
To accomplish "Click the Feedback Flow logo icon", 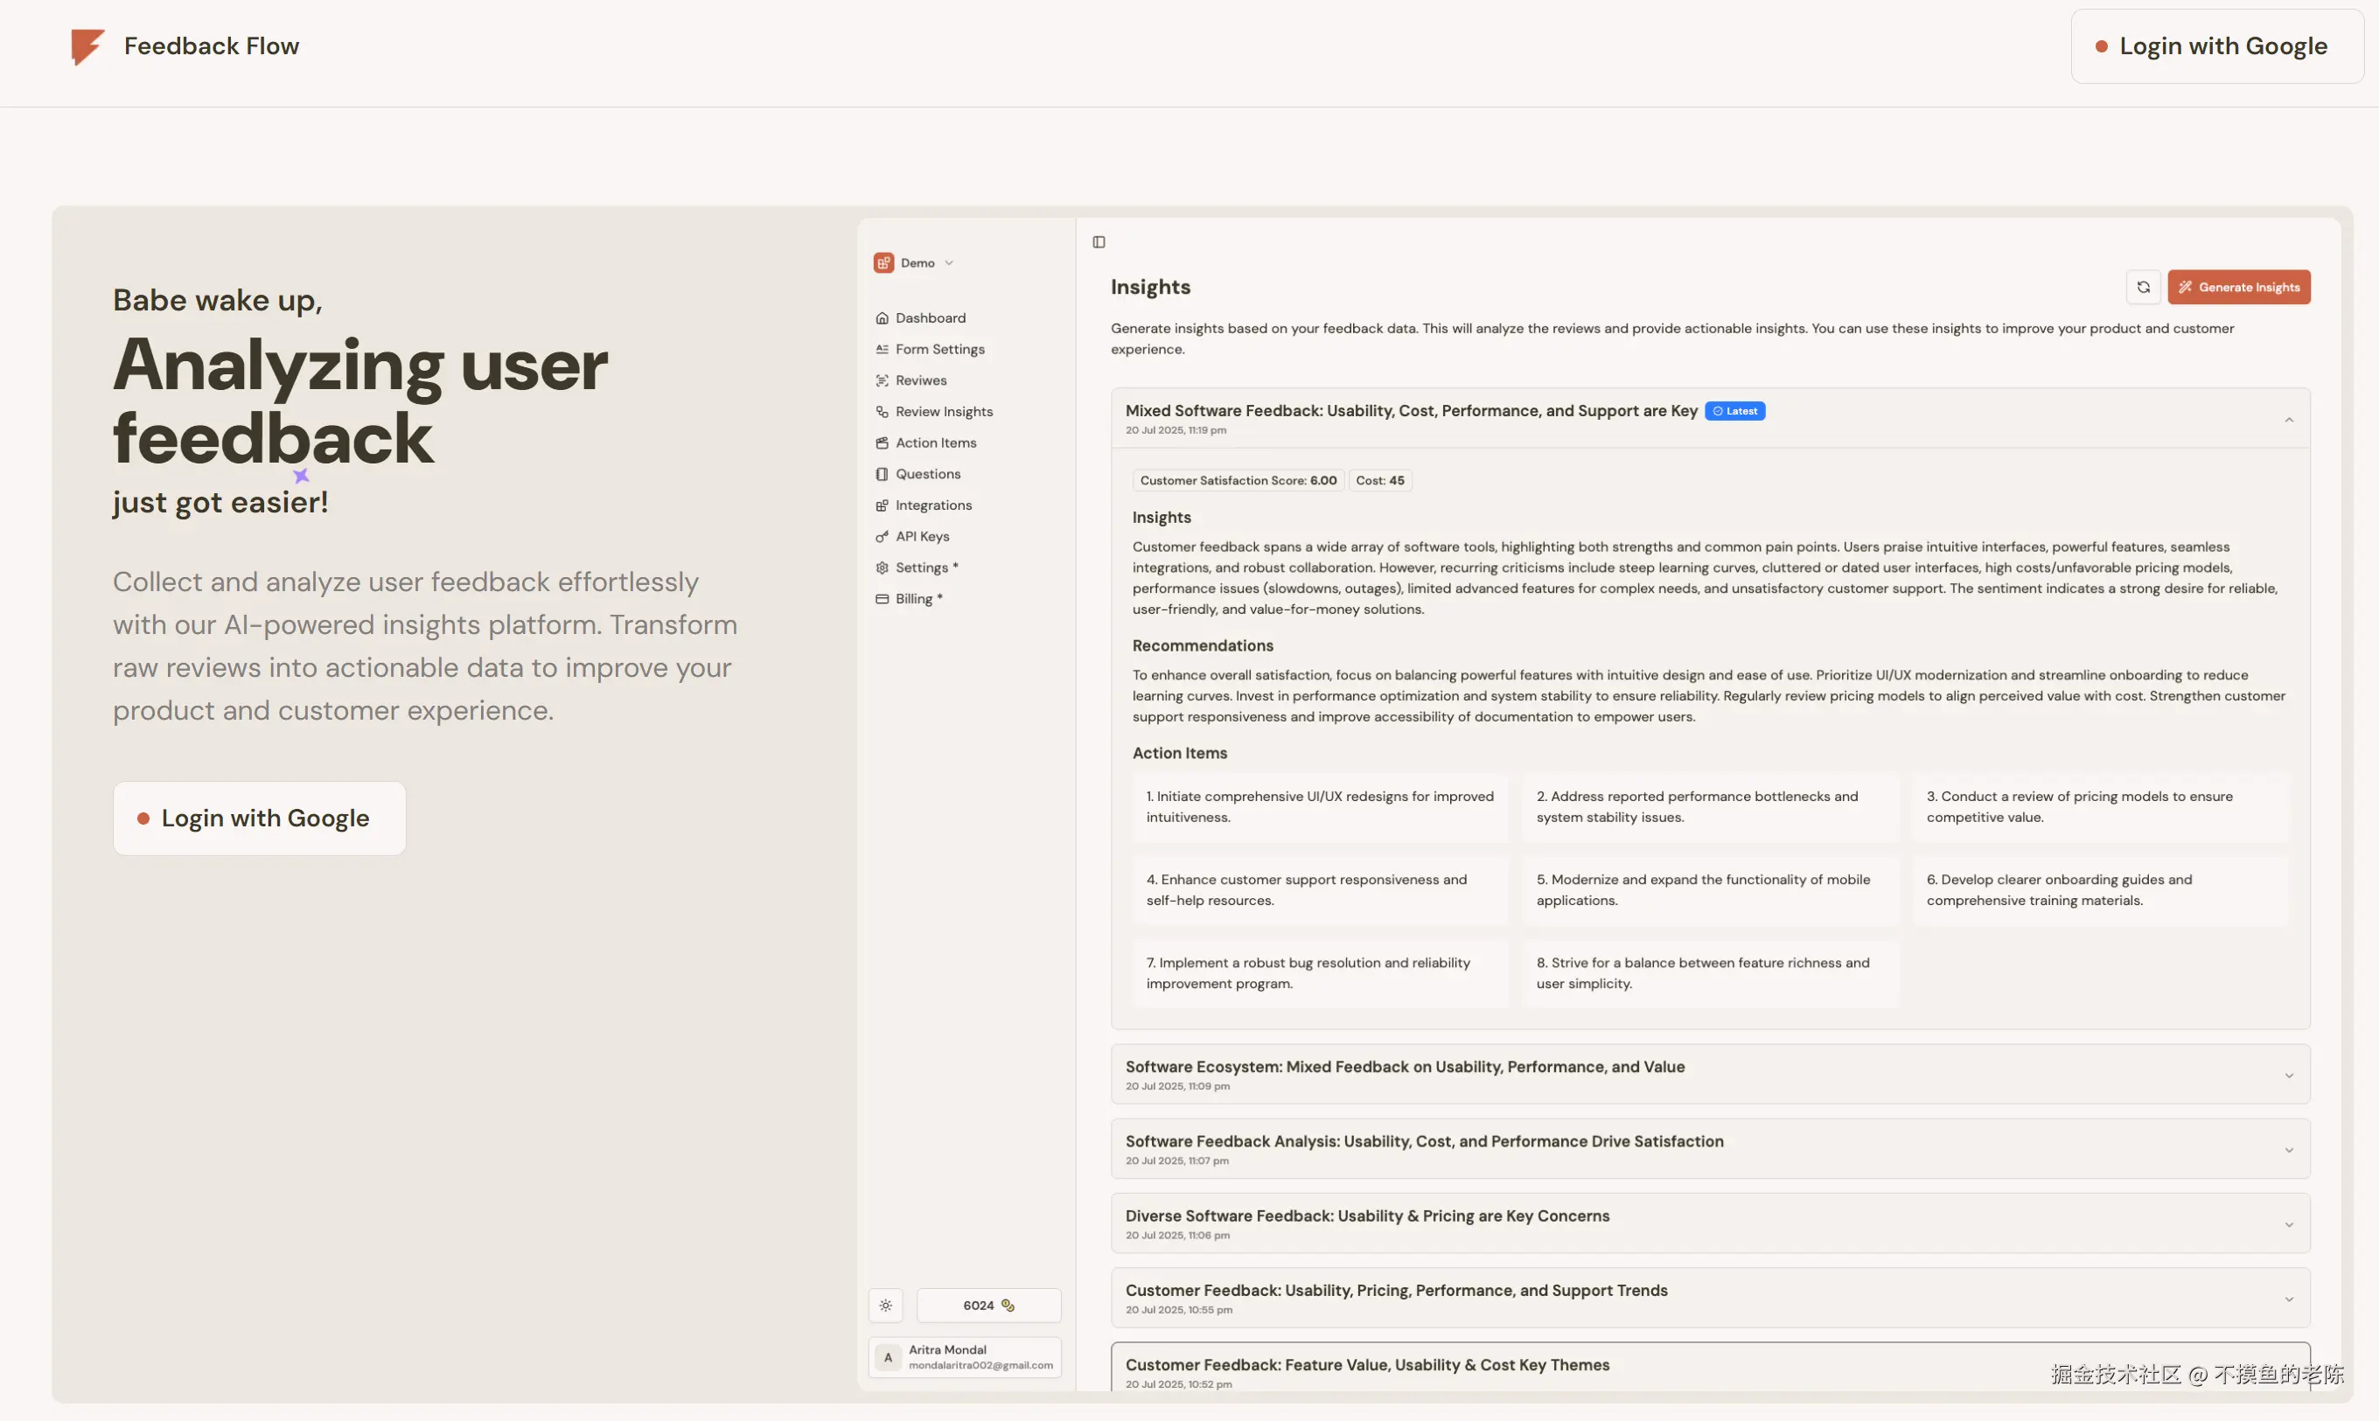I will pos(87,45).
